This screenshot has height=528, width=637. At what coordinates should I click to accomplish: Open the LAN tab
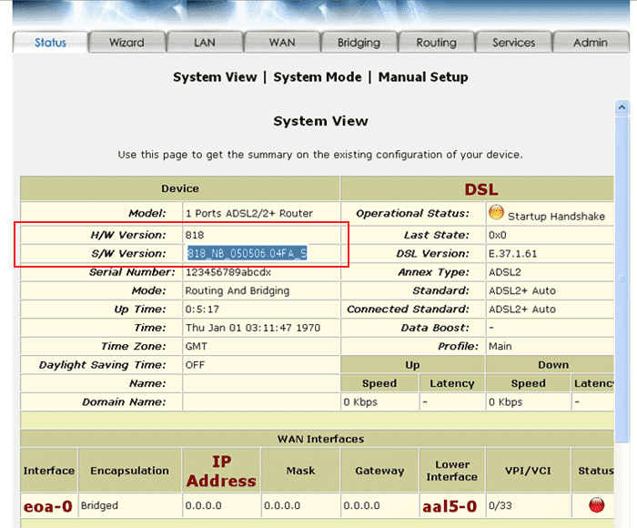(205, 43)
